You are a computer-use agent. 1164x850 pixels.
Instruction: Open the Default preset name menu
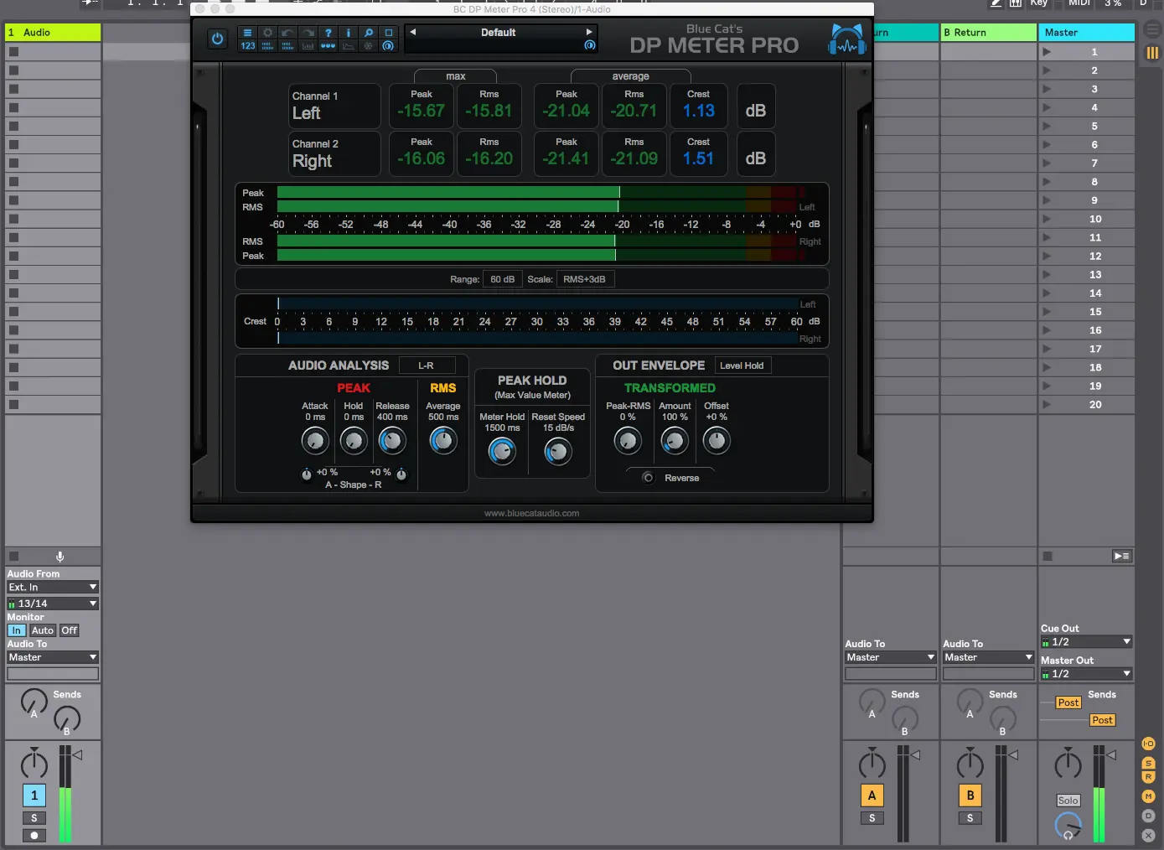point(499,33)
